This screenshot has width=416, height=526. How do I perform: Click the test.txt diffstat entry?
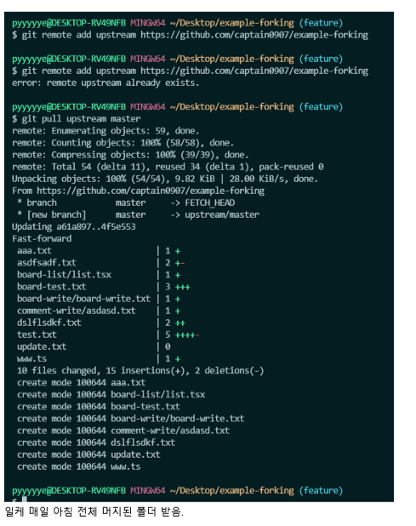click(37, 334)
